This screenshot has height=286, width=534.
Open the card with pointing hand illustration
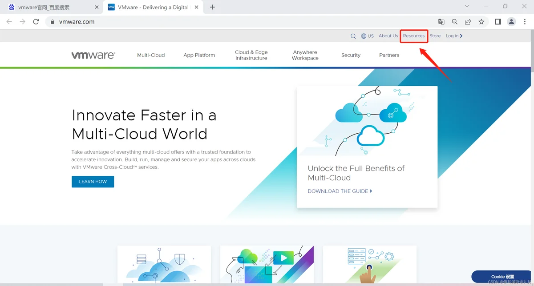tap(370, 266)
